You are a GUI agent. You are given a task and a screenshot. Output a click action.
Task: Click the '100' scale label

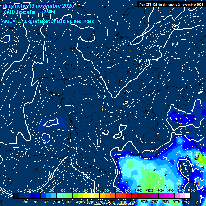coord(25,202)
